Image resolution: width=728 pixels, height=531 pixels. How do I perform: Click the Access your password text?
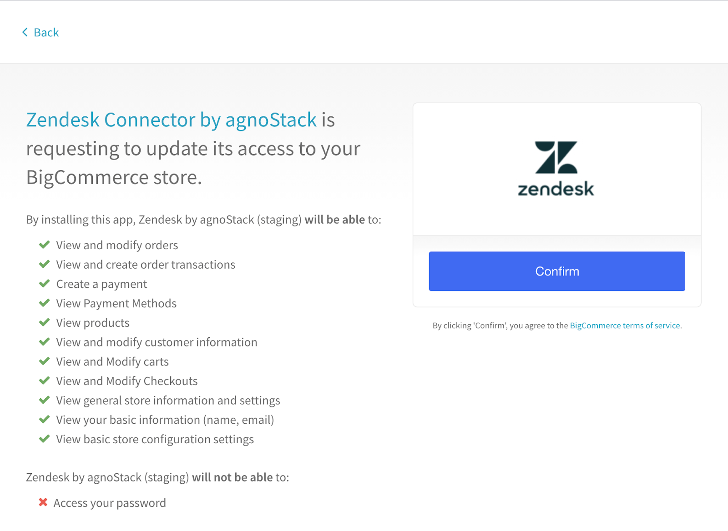click(x=110, y=503)
